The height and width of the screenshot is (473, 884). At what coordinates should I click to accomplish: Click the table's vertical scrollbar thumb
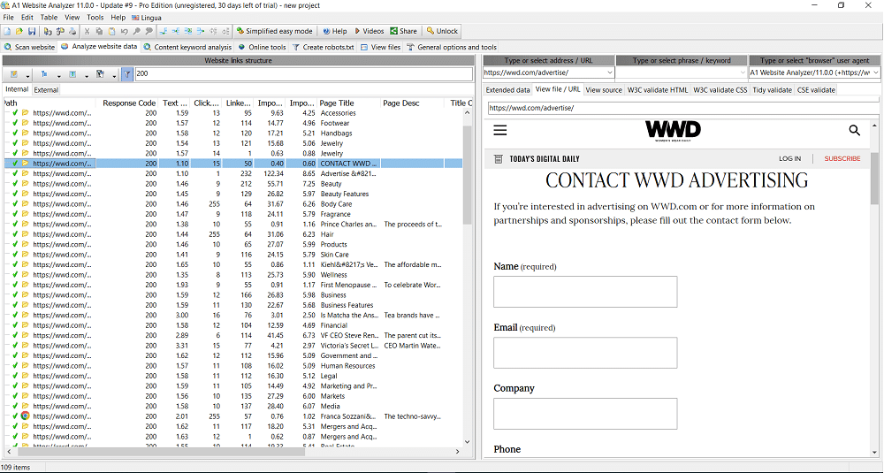coord(468,175)
